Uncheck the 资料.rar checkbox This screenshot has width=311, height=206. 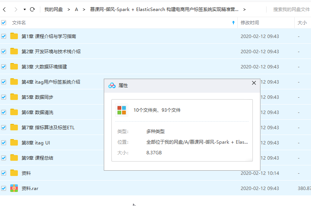3,189
